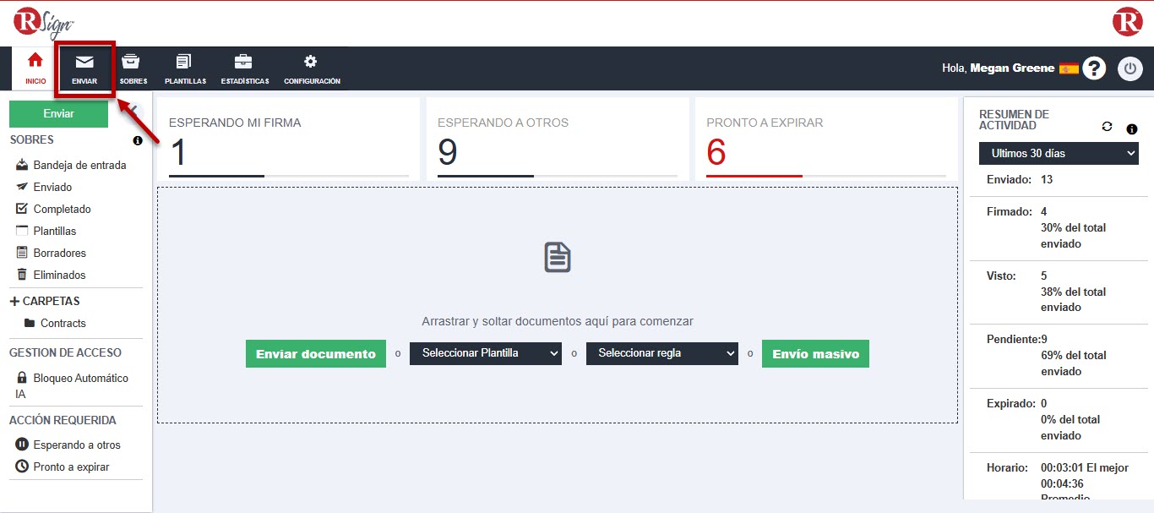The height and width of the screenshot is (513, 1154).
Task: Go to the Inicio home tab
Action: [35, 68]
